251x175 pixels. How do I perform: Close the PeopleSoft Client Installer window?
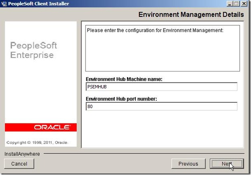pyautogui.click(x=245, y=4)
